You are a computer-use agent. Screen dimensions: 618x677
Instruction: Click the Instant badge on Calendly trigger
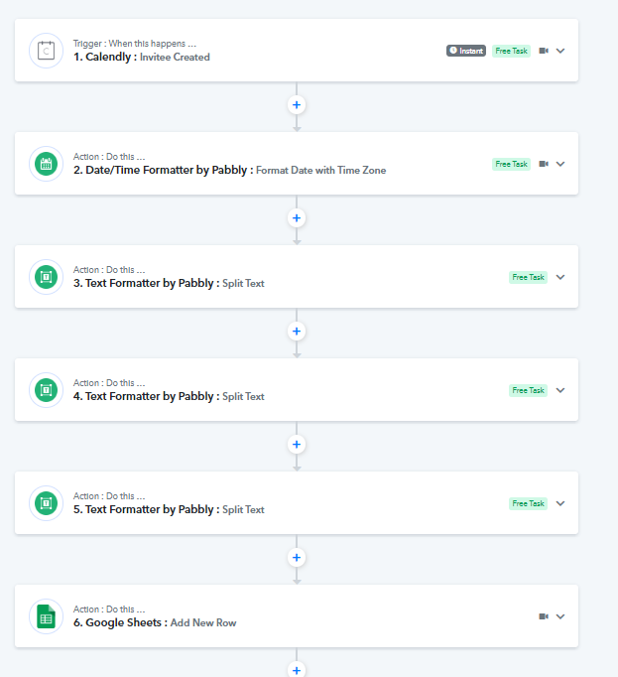pos(466,51)
